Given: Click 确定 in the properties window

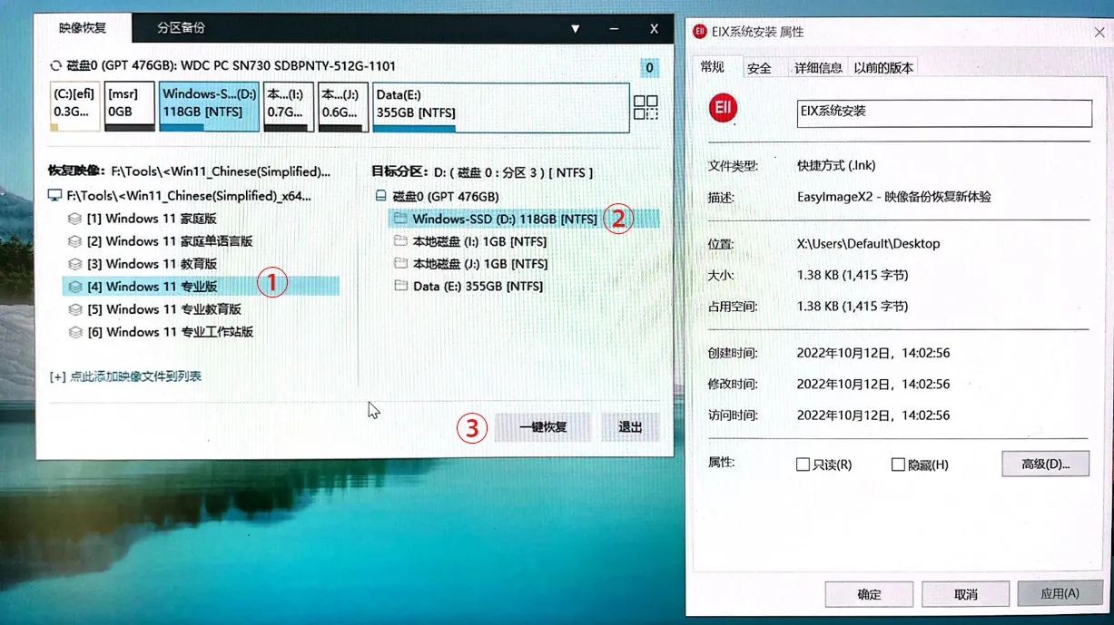Looking at the screenshot, I should tap(870, 594).
